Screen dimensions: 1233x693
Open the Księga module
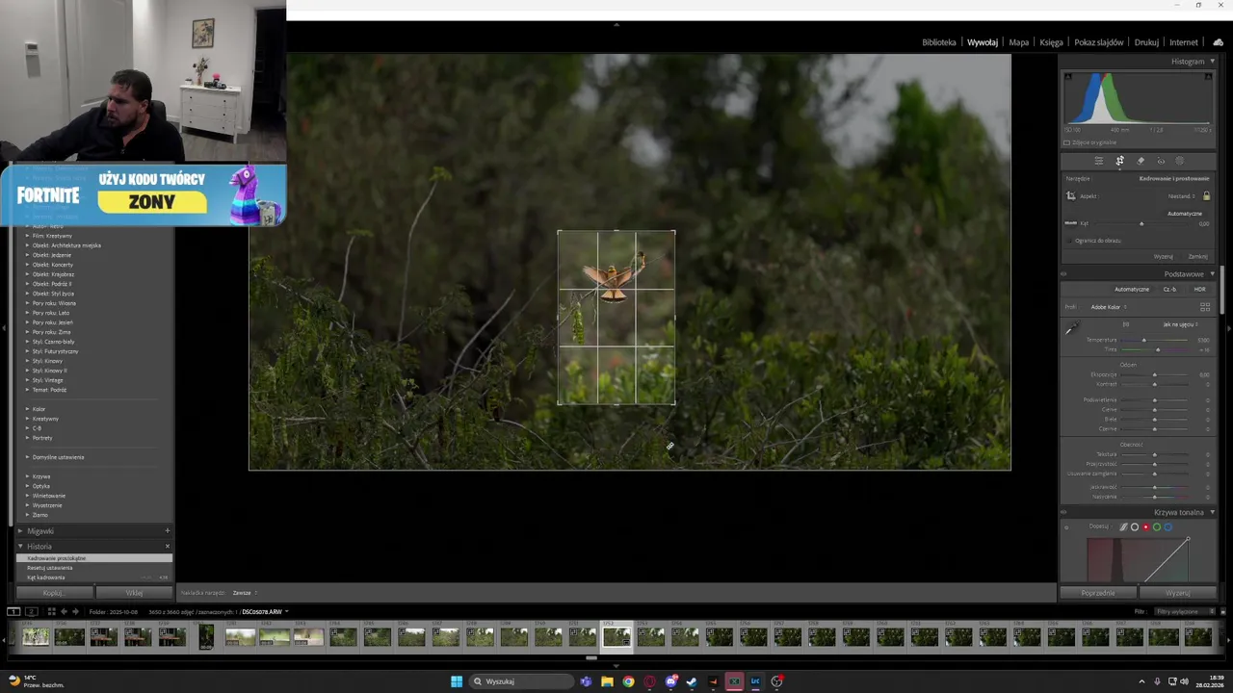(x=1051, y=42)
